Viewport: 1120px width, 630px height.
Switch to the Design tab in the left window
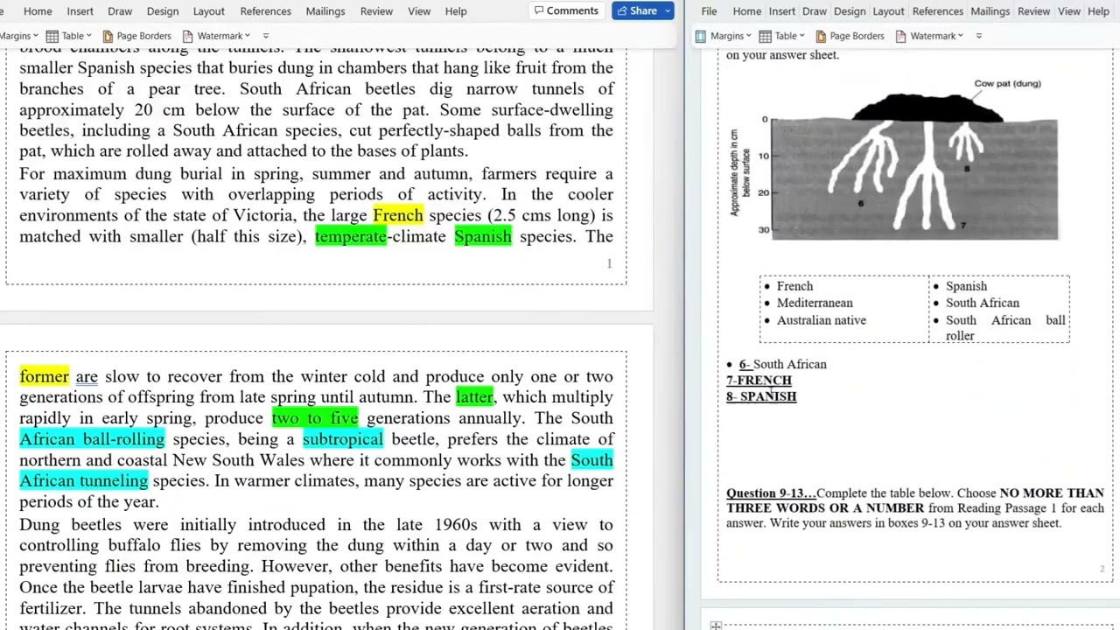pyautogui.click(x=163, y=10)
